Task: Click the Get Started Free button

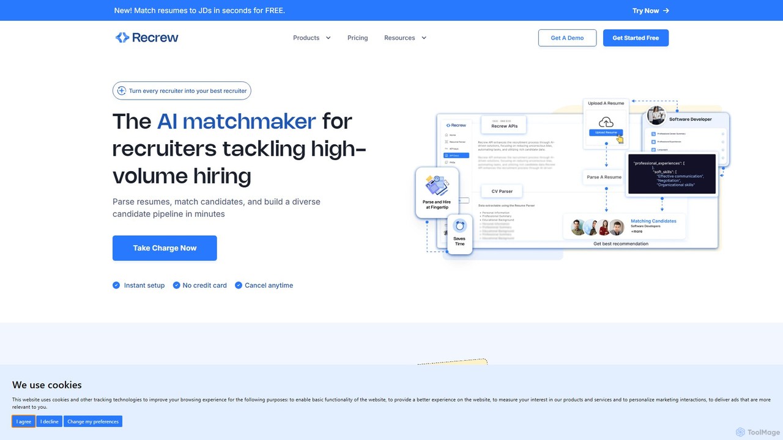Action: pos(636,38)
